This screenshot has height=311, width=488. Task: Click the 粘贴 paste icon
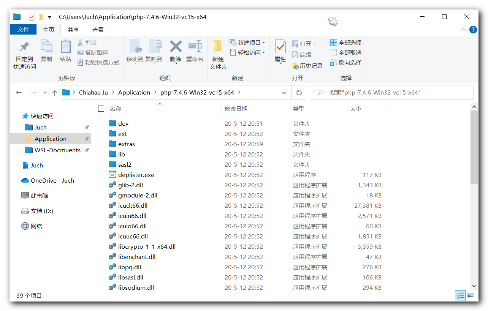[65, 47]
